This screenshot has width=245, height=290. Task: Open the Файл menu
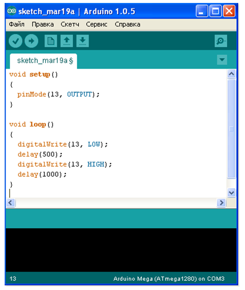point(16,24)
